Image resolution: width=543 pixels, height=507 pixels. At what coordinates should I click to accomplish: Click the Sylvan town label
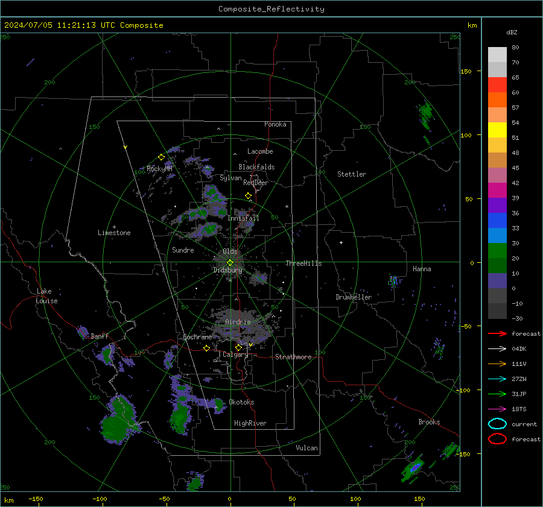(x=230, y=178)
